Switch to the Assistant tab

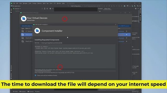click(x=100, y=9)
